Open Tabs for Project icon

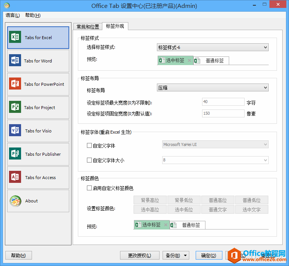(x=15, y=107)
